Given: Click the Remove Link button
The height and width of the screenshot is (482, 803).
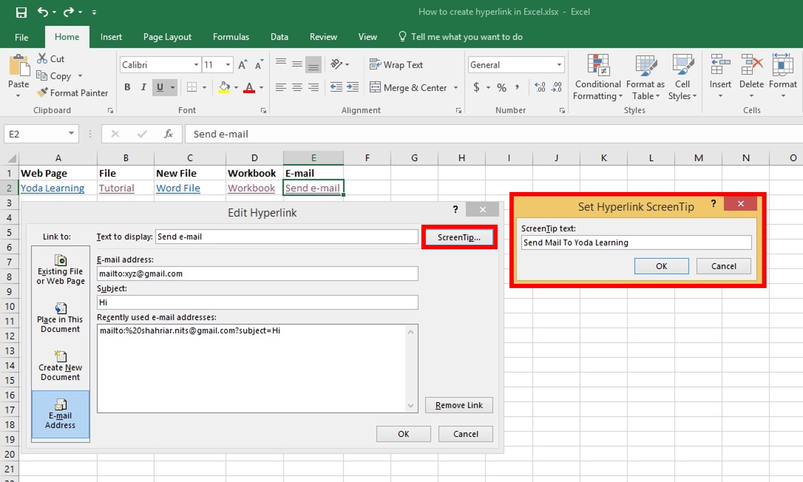Looking at the screenshot, I should tap(459, 405).
